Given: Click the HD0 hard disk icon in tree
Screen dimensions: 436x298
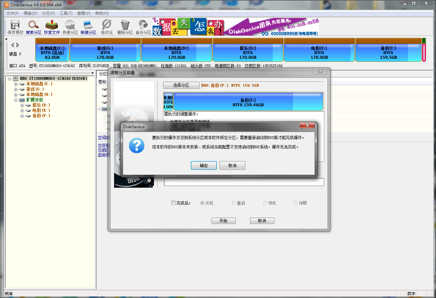Looking at the screenshot, I should [x=16, y=79].
